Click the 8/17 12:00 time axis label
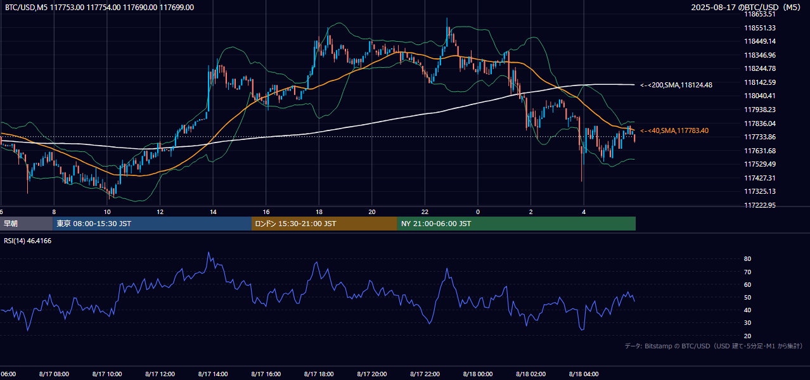 point(160,374)
